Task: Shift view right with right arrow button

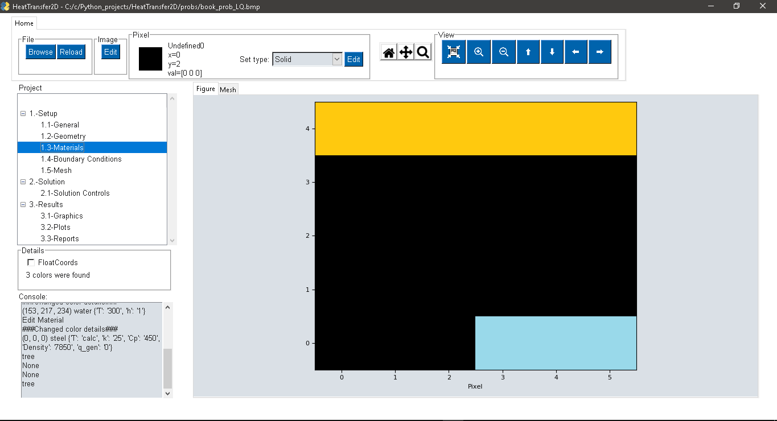Action: [x=600, y=52]
